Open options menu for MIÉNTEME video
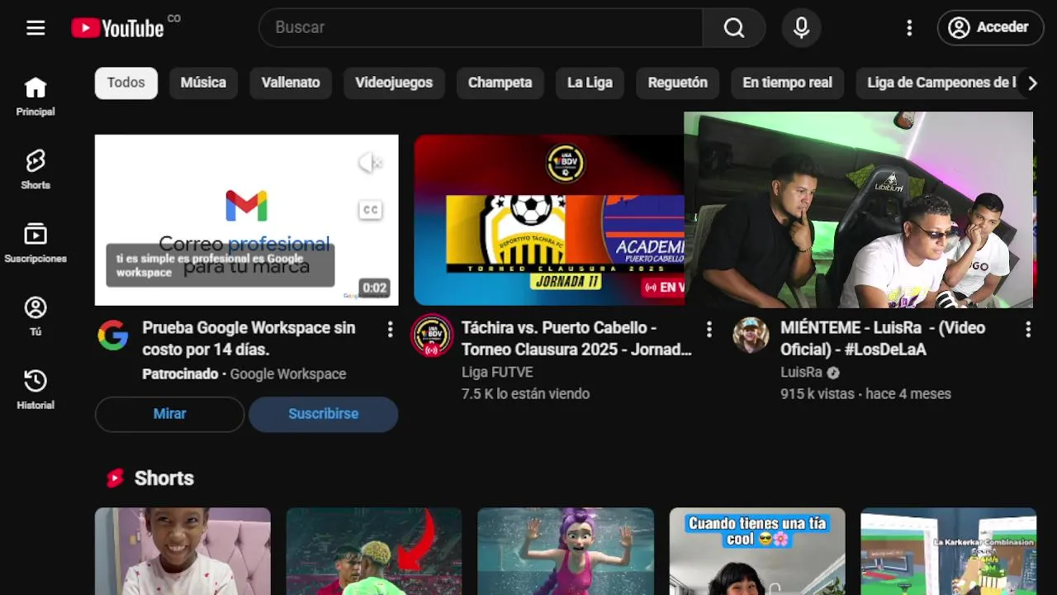This screenshot has height=595, width=1057. [x=1028, y=330]
